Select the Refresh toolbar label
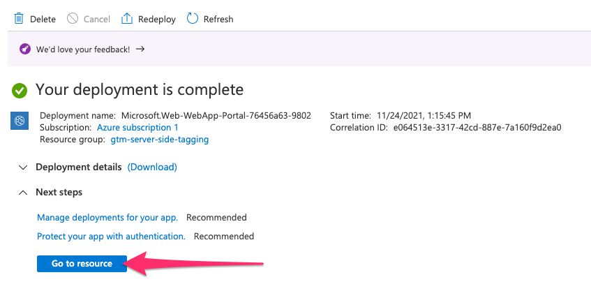This screenshot has width=591, height=291. 218,20
